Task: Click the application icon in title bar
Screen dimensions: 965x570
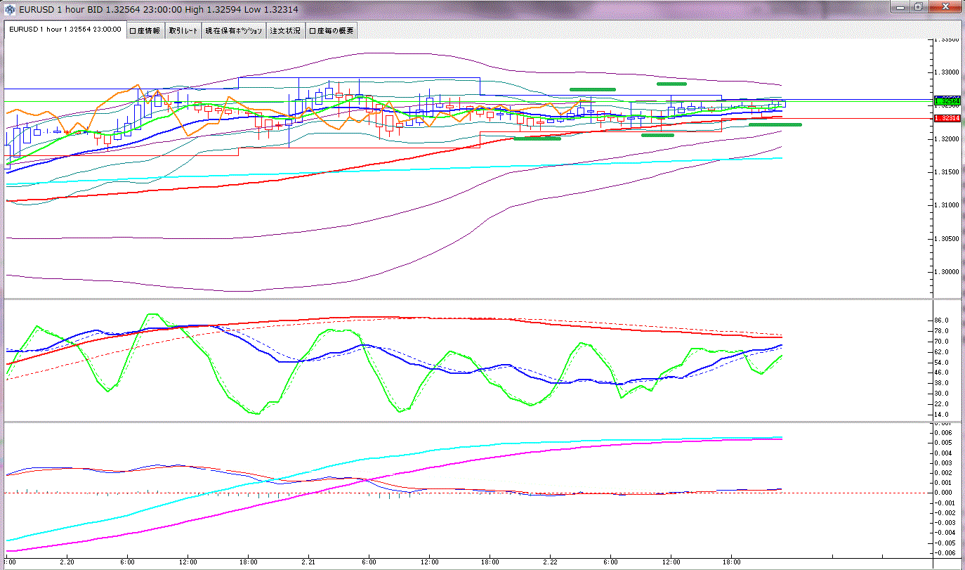Action: (10, 10)
